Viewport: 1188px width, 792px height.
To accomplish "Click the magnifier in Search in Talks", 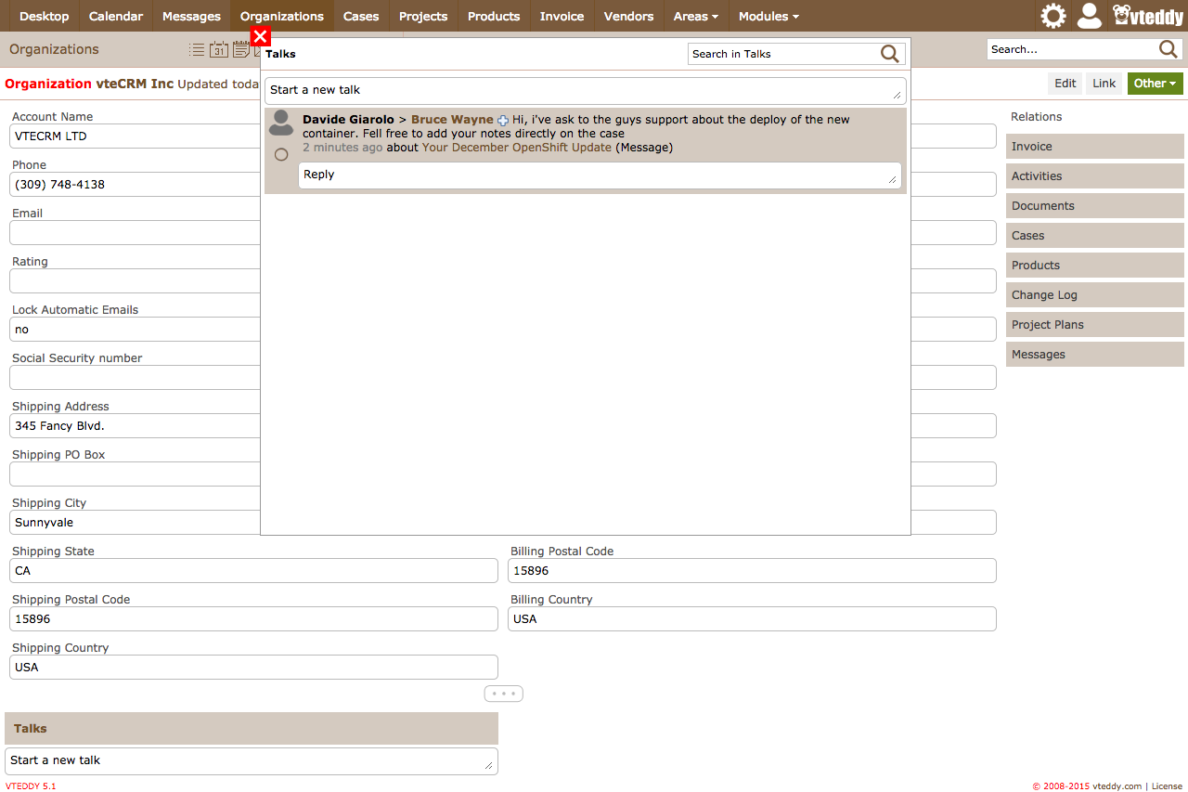I will point(889,54).
